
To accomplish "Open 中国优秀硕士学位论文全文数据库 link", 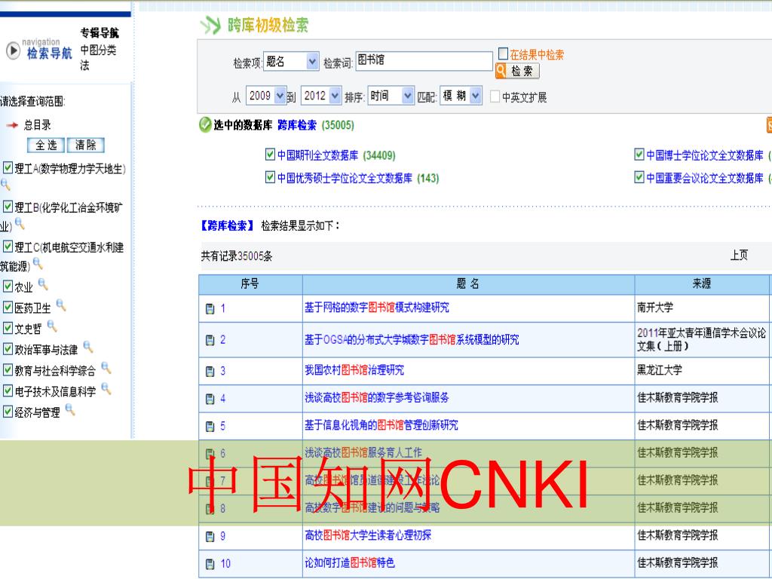I will pyautogui.click(x=345, y=178).
